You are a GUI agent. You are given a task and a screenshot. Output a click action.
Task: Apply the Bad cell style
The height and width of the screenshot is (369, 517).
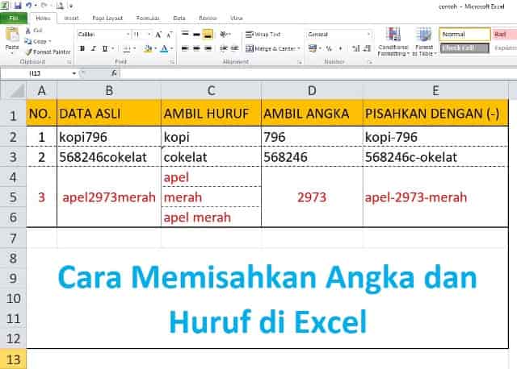pos(504,34)
